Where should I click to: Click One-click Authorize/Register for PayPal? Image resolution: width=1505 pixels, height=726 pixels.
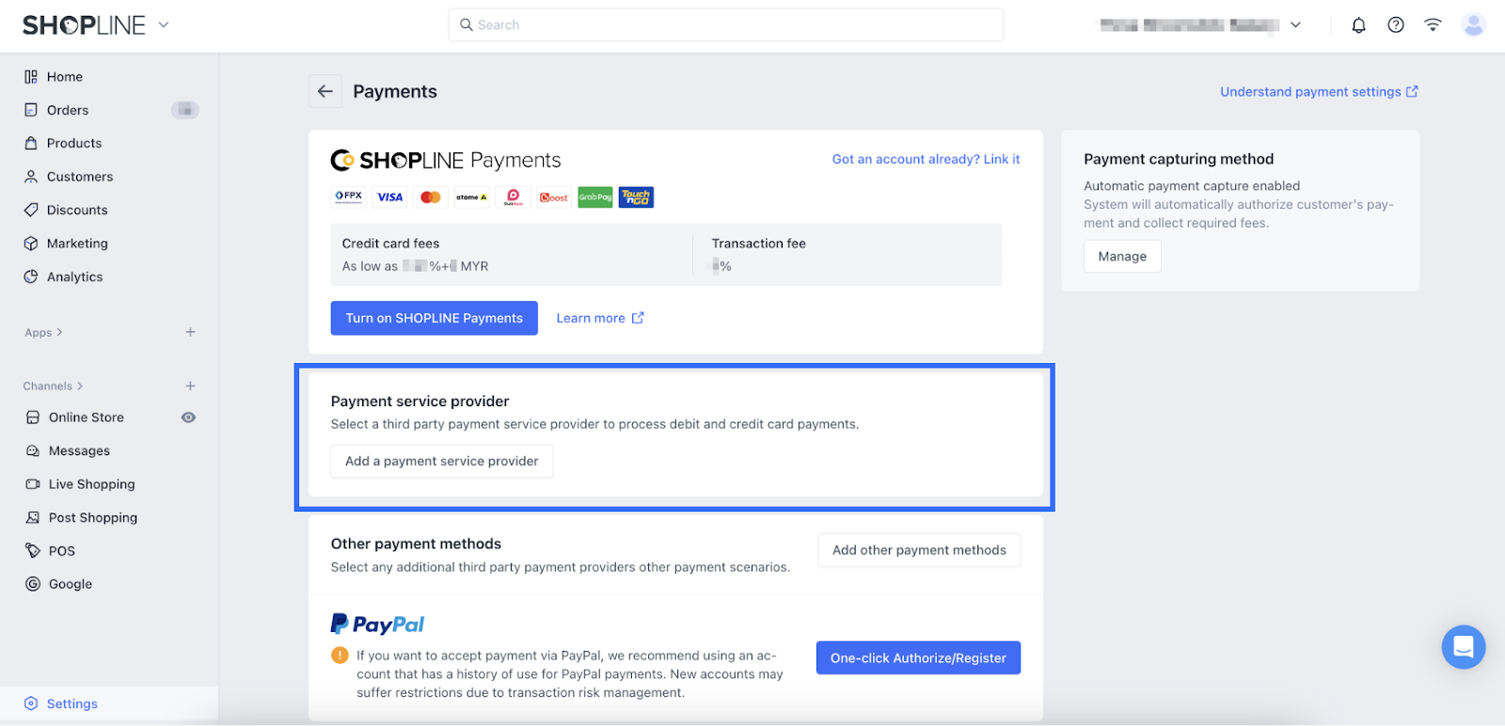pos(918,658)
